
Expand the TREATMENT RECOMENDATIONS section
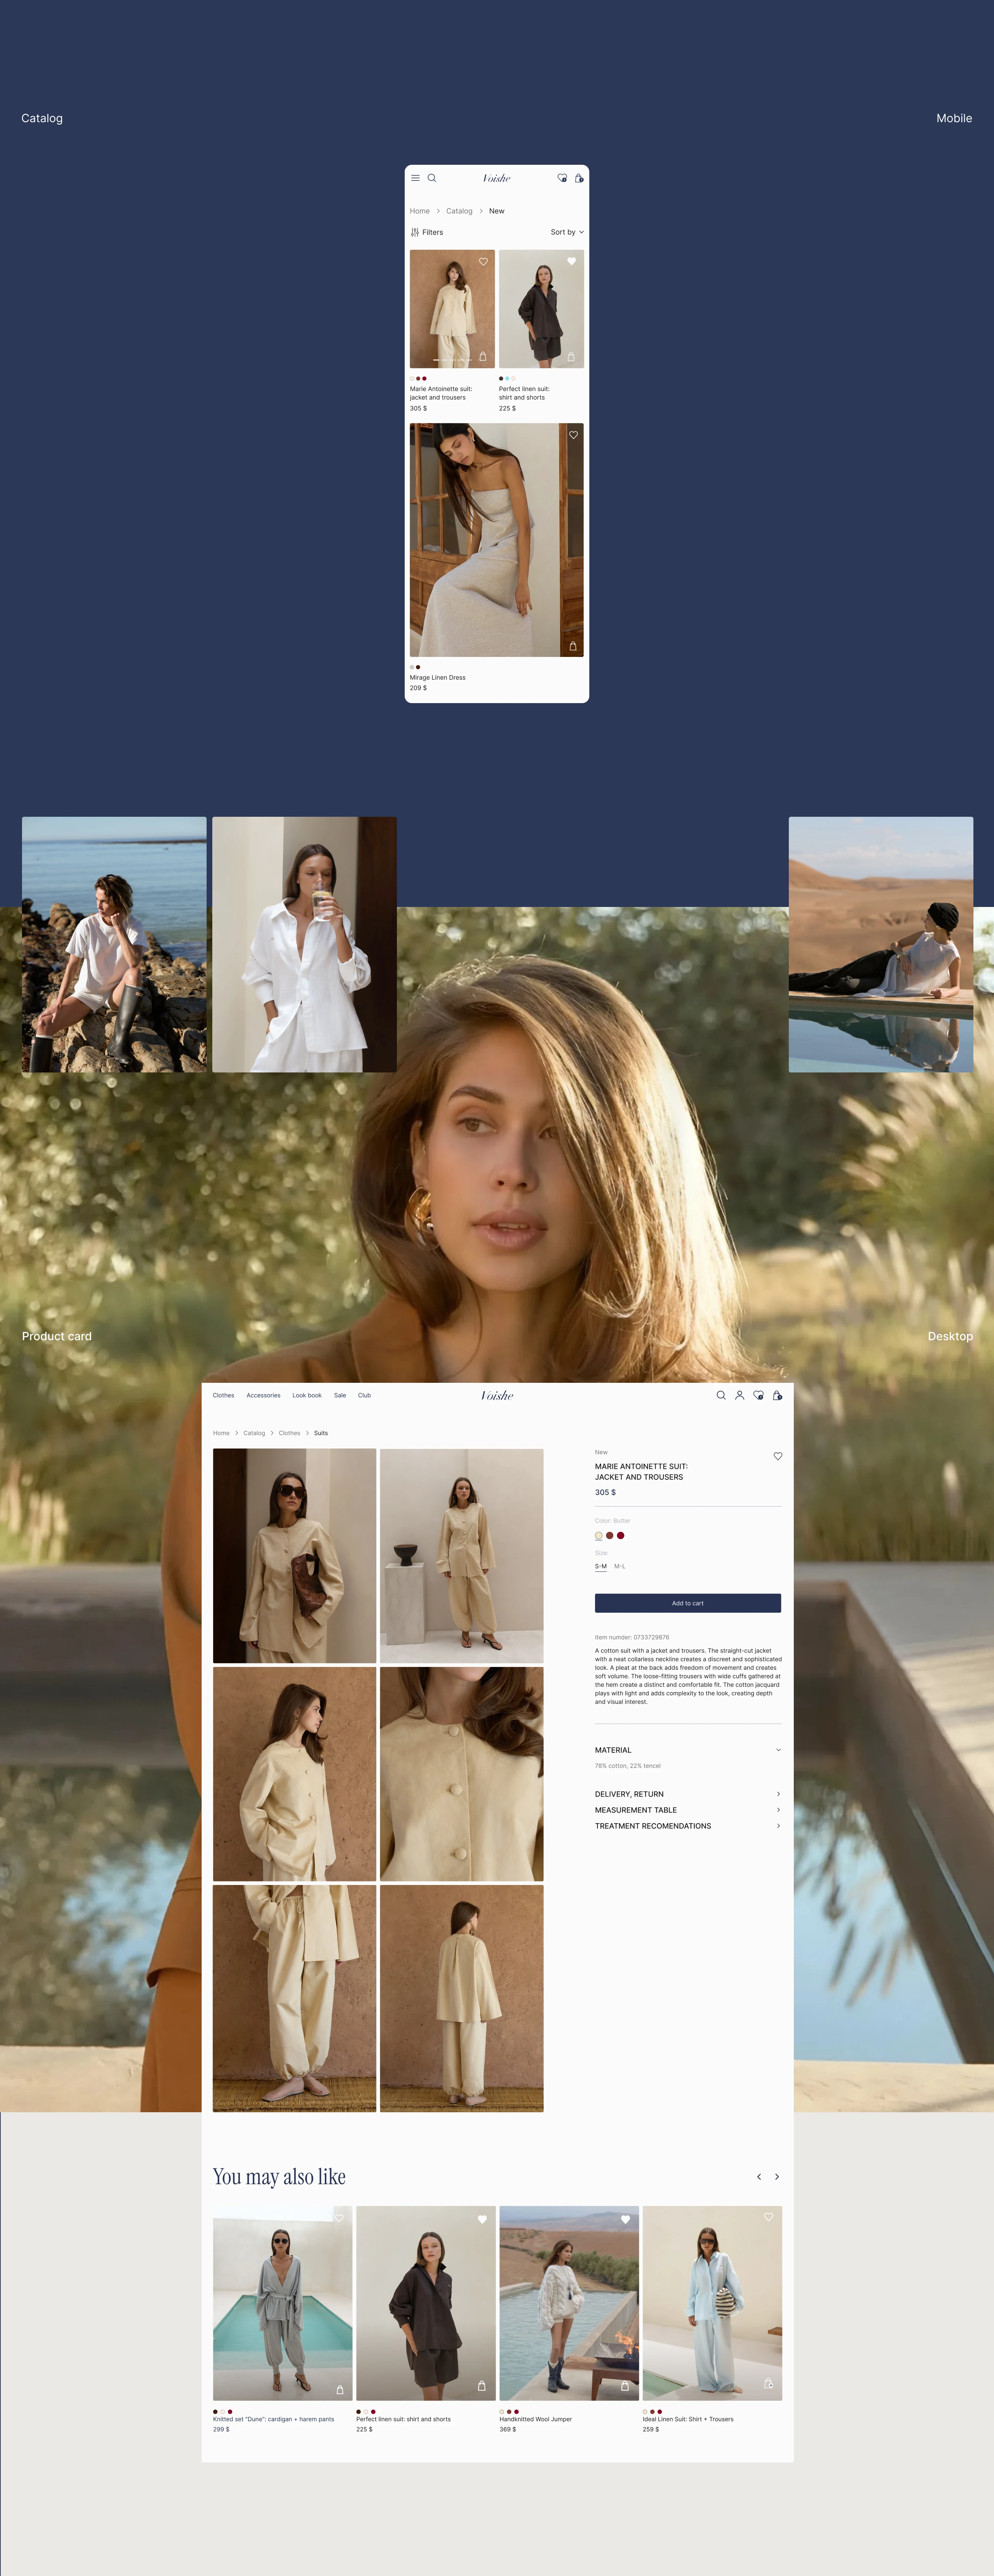(688, 1826)
